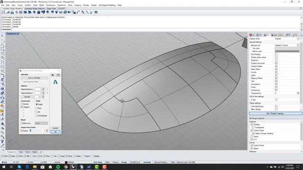The image size is (303, 170).
Task: Select the text T tool in the left sidebar
Action: 2,142
